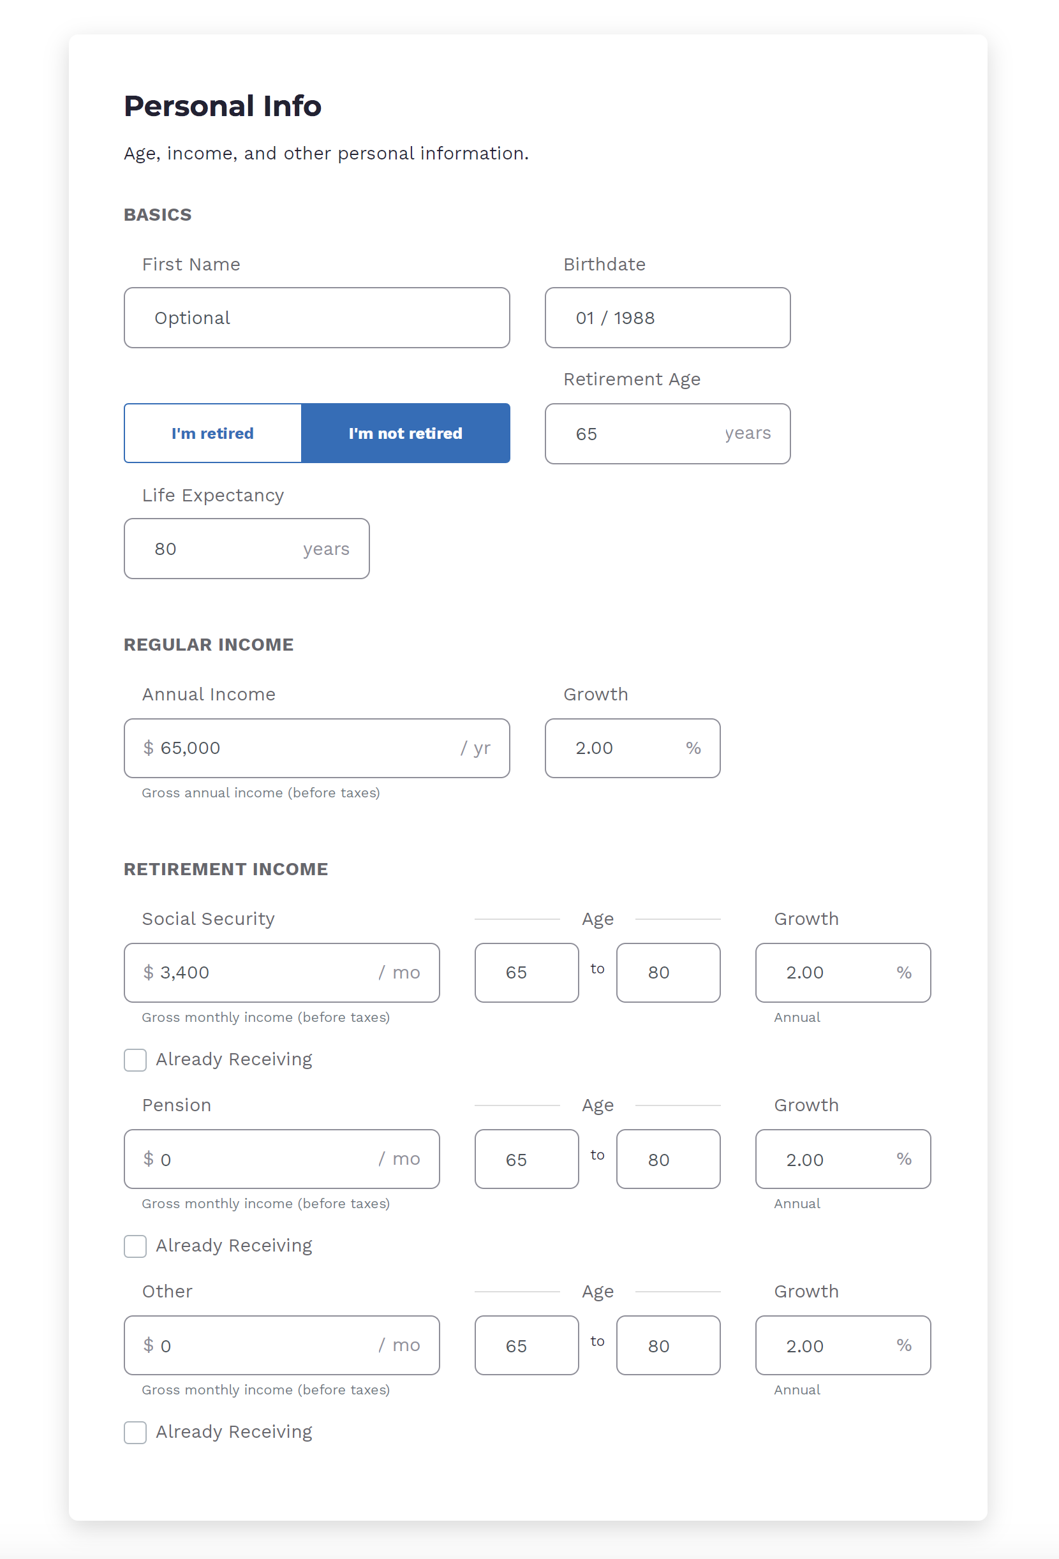Select the ending age 80 for Social Security
Image resolution: width=1059 pixels, height=1559 pixels.
pos(668,973)
